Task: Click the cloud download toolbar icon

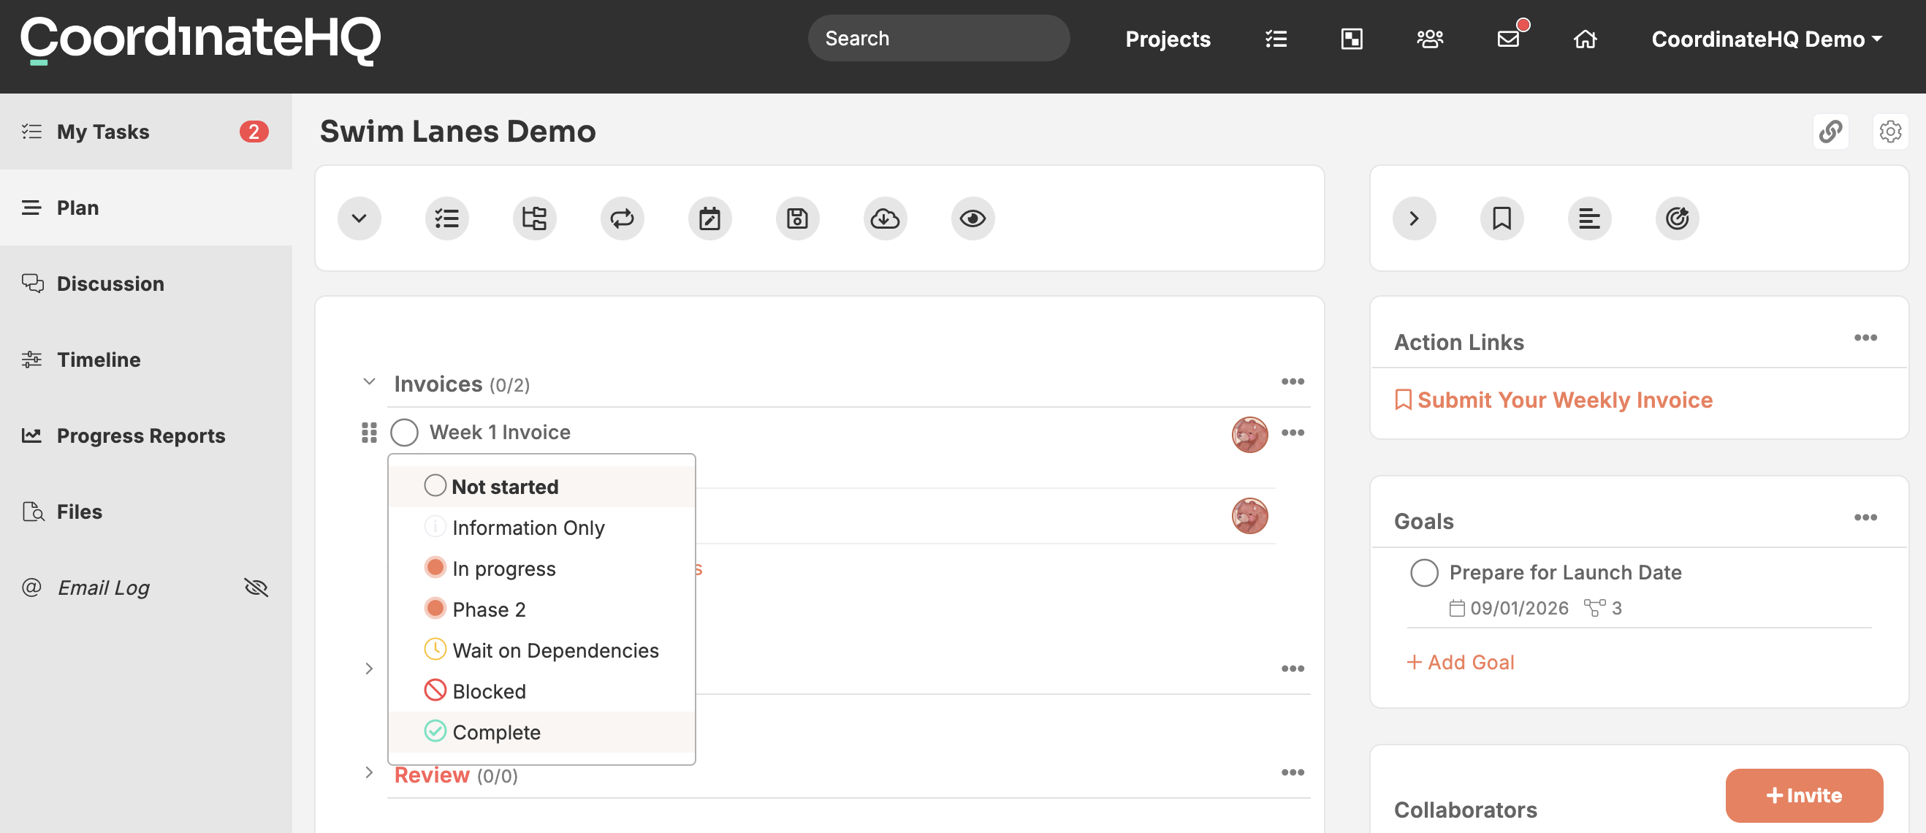Action: (x=886, y=218)
